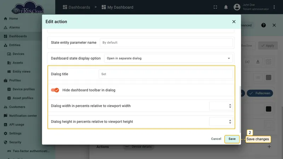Cancel the Edit action dialog

[x=216, y=139]
